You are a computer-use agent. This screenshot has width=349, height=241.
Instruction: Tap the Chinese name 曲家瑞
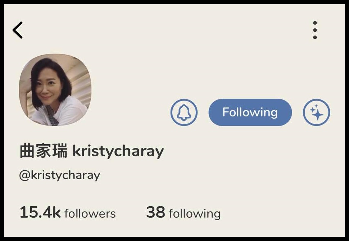(x=44, y=151)
